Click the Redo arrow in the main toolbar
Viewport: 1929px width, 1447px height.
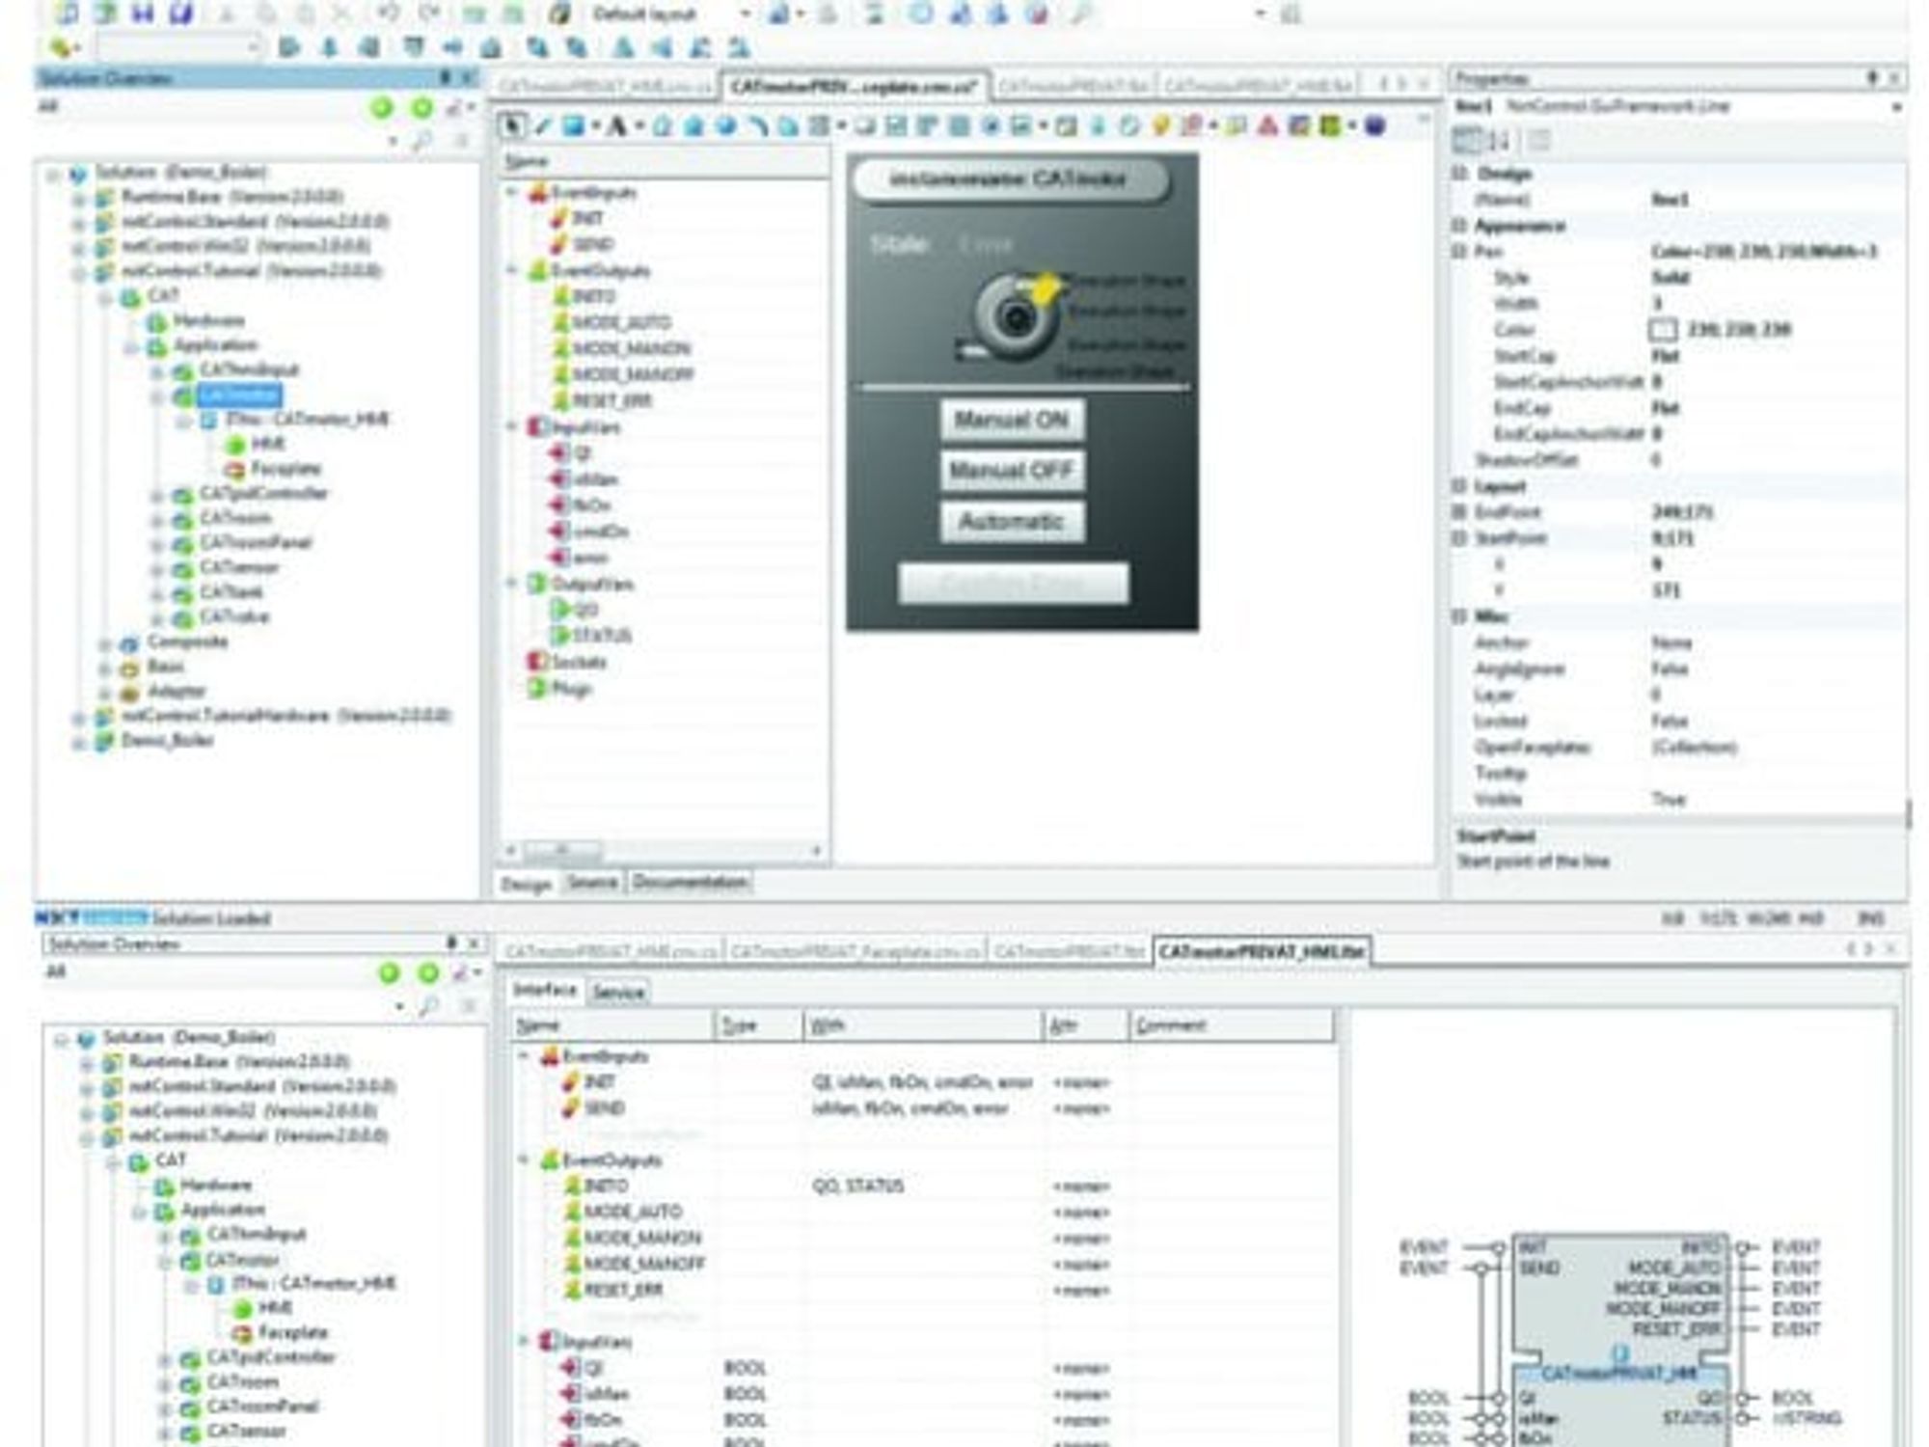point(430,14)
